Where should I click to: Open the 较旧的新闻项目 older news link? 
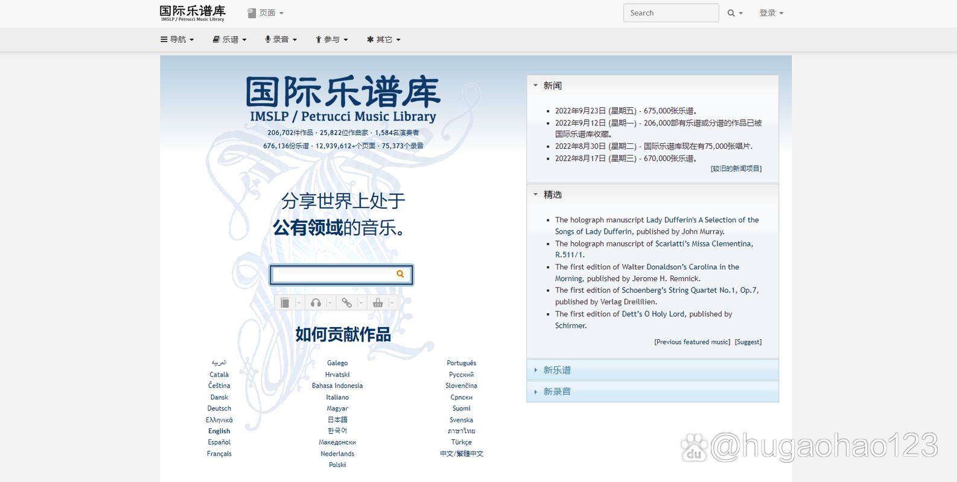736,169
